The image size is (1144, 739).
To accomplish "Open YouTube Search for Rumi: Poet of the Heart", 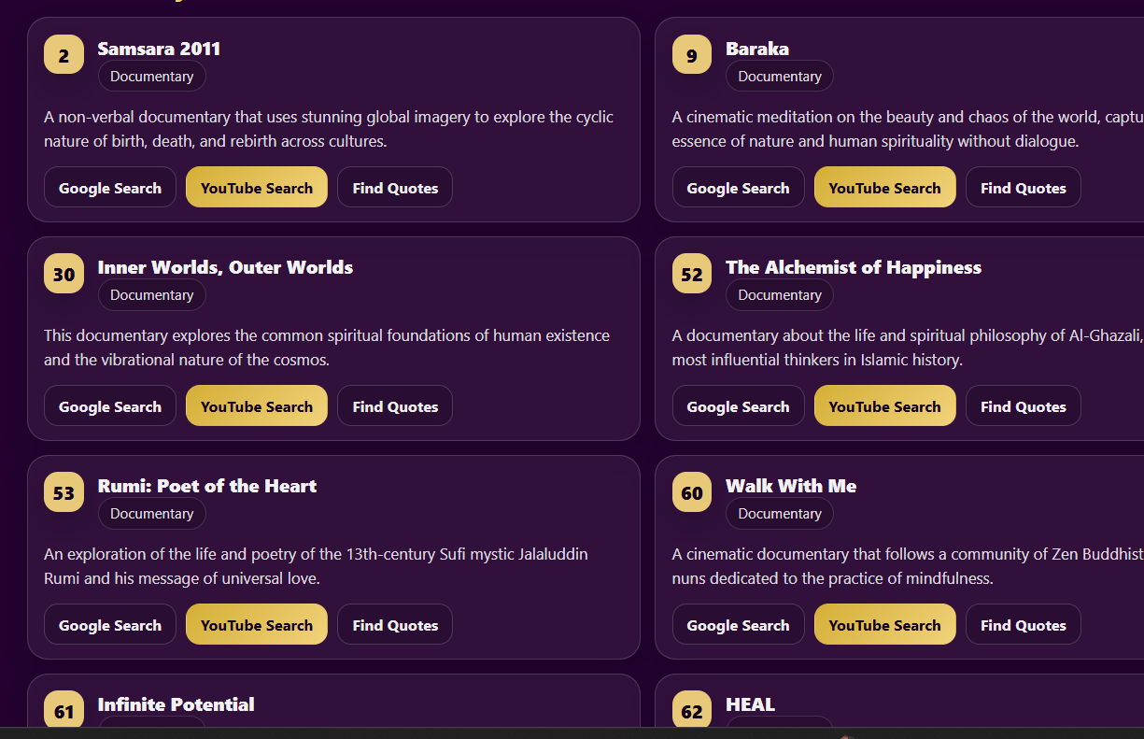I will tap(257, 625).
